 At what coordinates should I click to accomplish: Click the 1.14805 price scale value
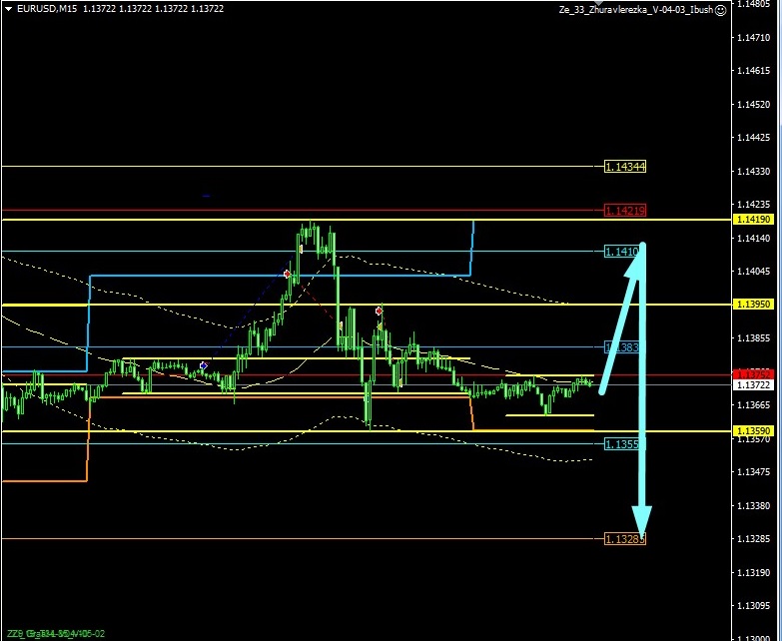point(753,4)
